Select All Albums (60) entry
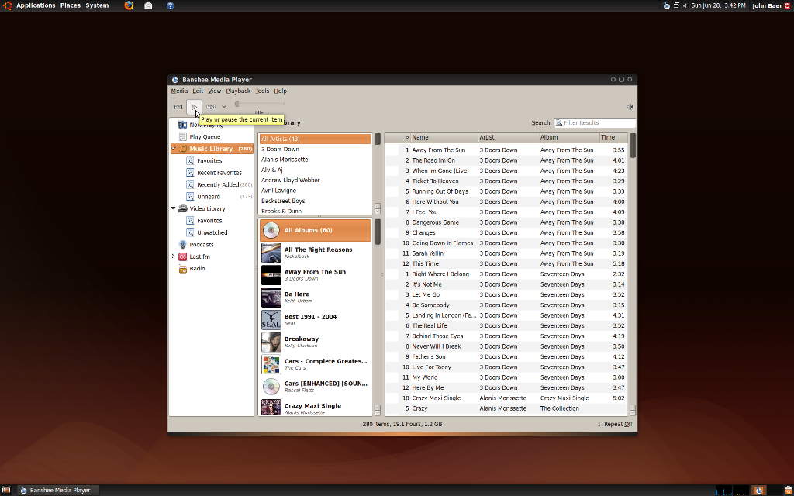The height and width of the screenshot is (496, 794). click(315, 230)
